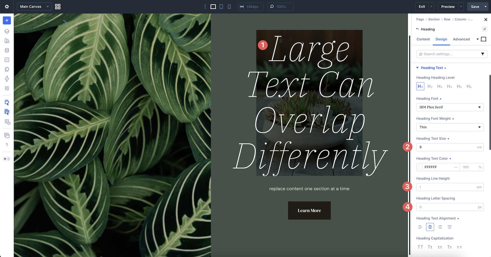Screen dimensions: 491x257
Task: Select heading level H1
Action: pyautogui.click(x=420, y=86)
